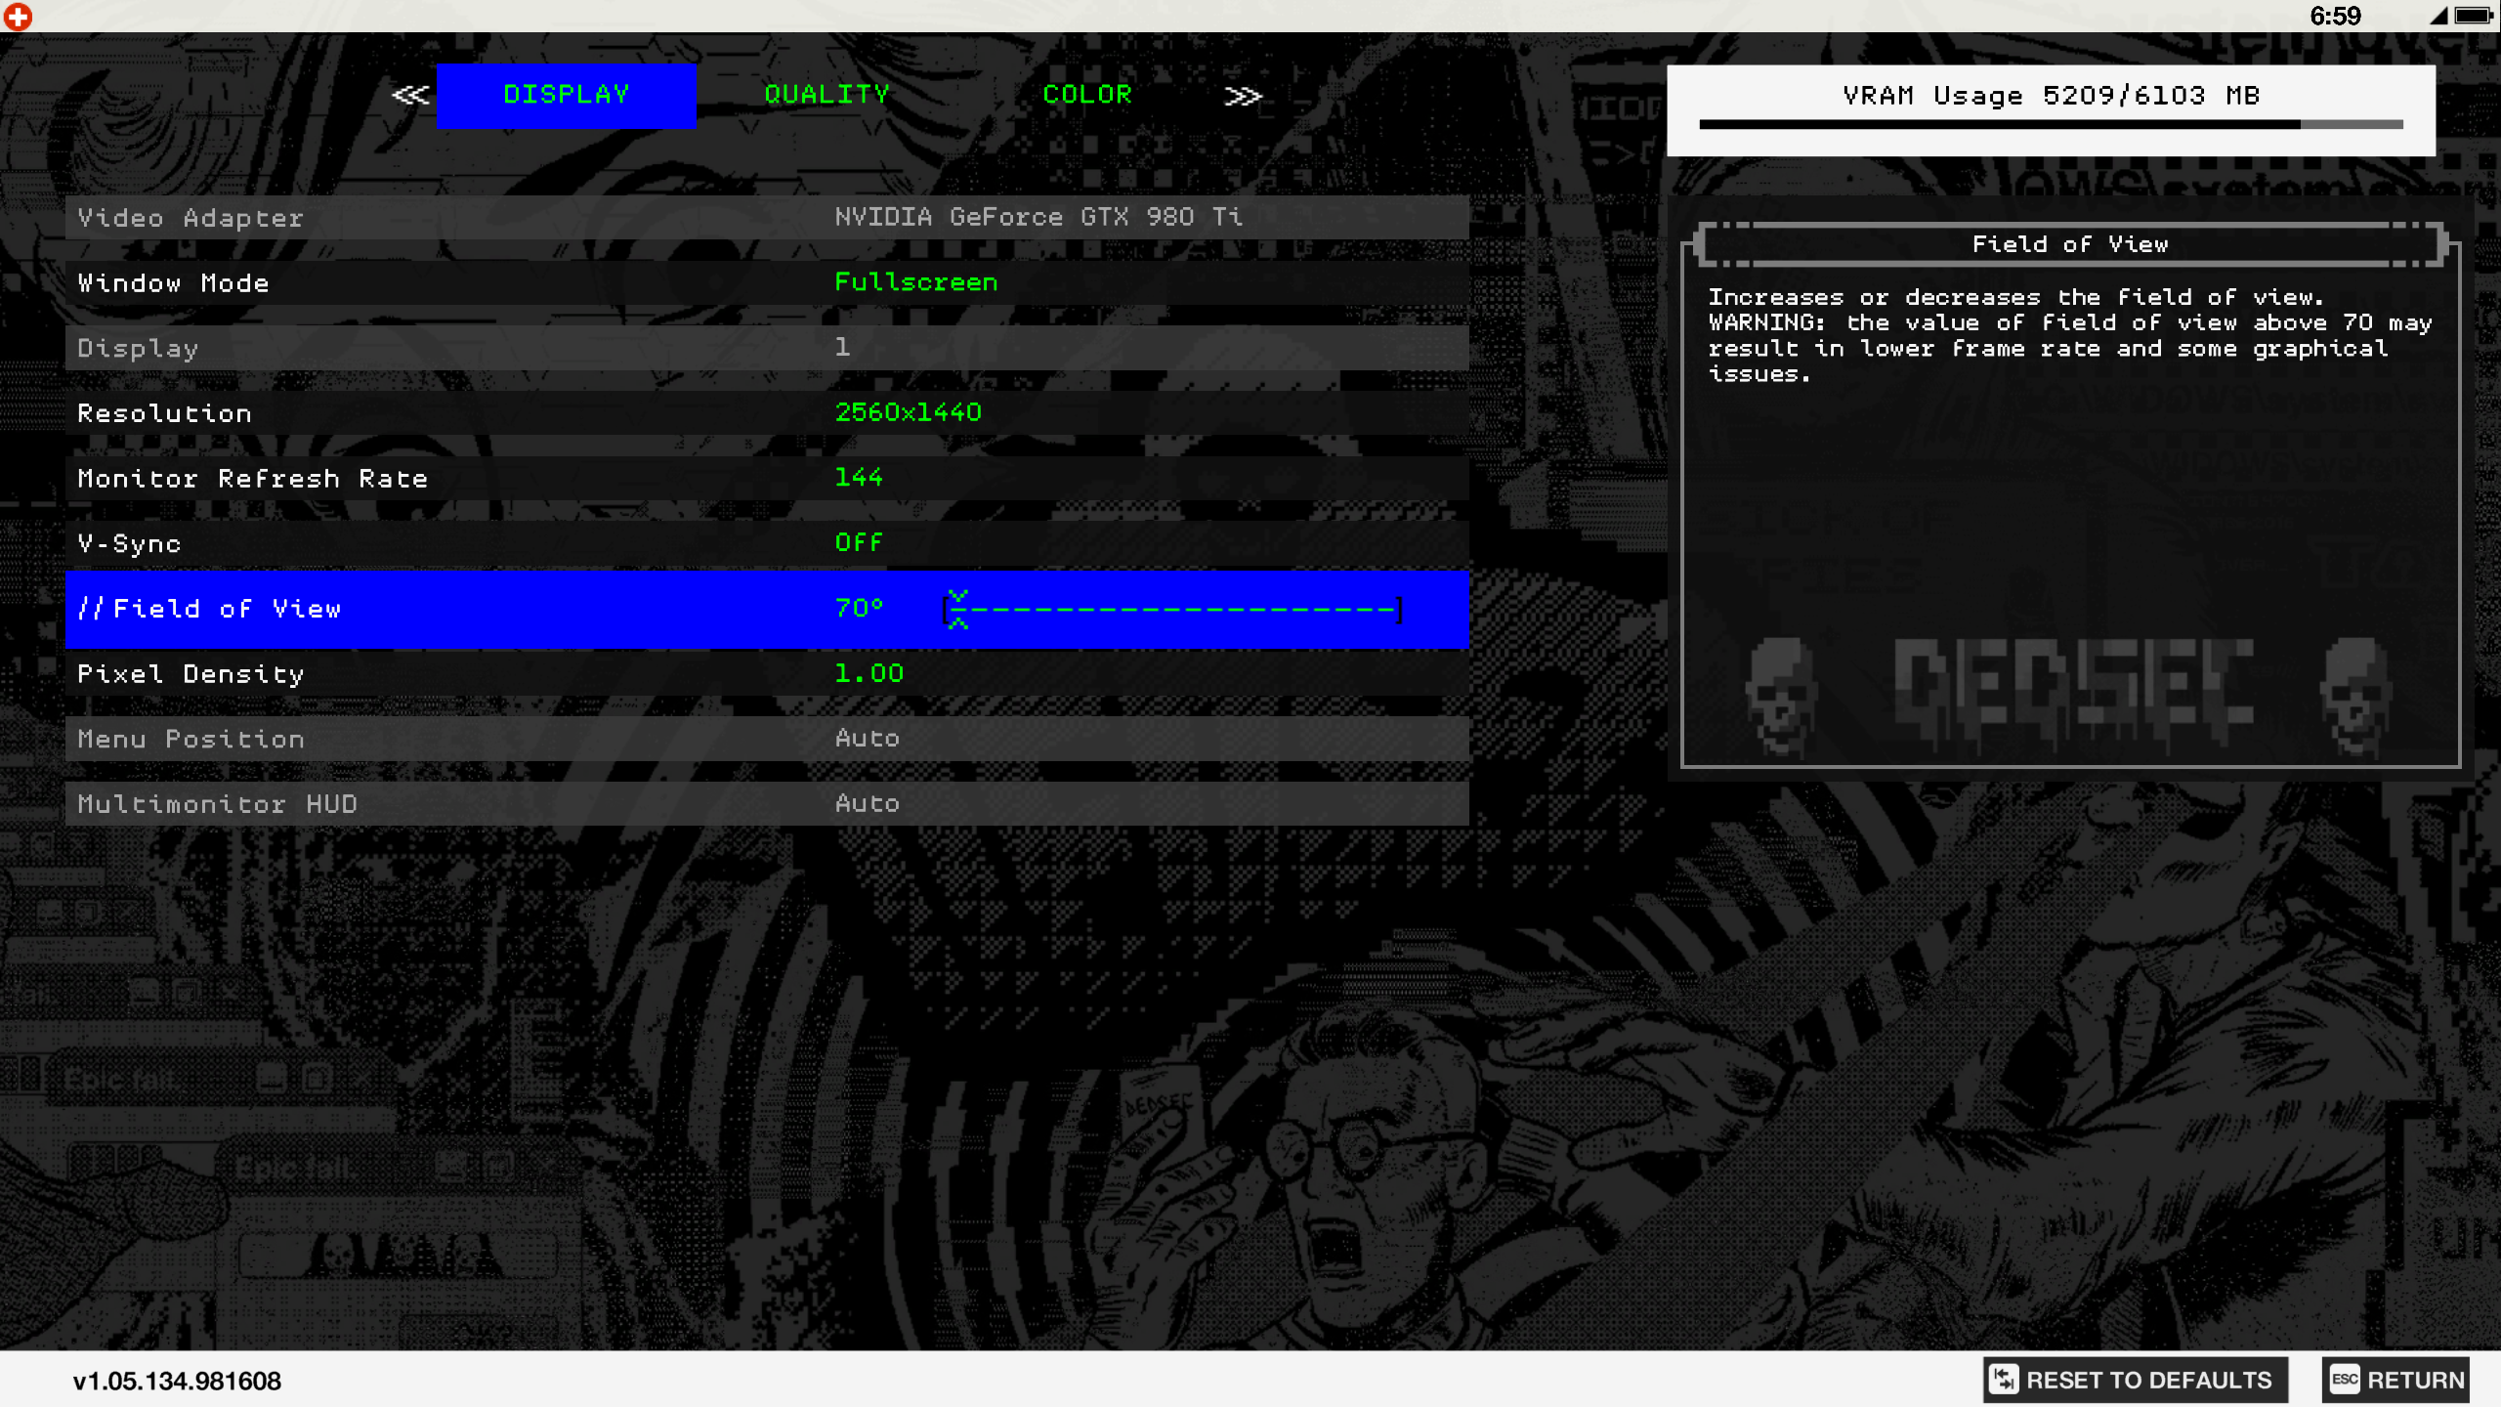Click the red cross icon top-left
This screenshot has height=1407, width=2501.
pos(17,17)
